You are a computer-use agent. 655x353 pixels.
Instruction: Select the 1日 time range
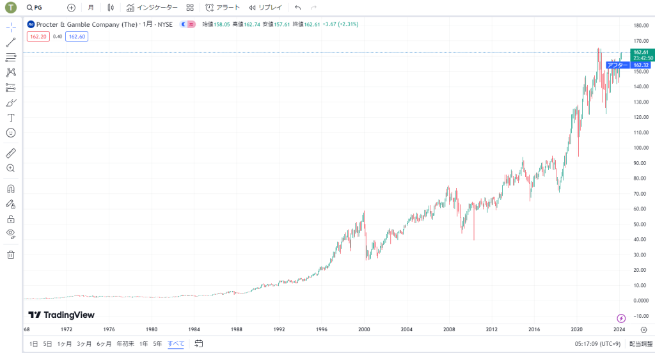[x=33, y=344]
